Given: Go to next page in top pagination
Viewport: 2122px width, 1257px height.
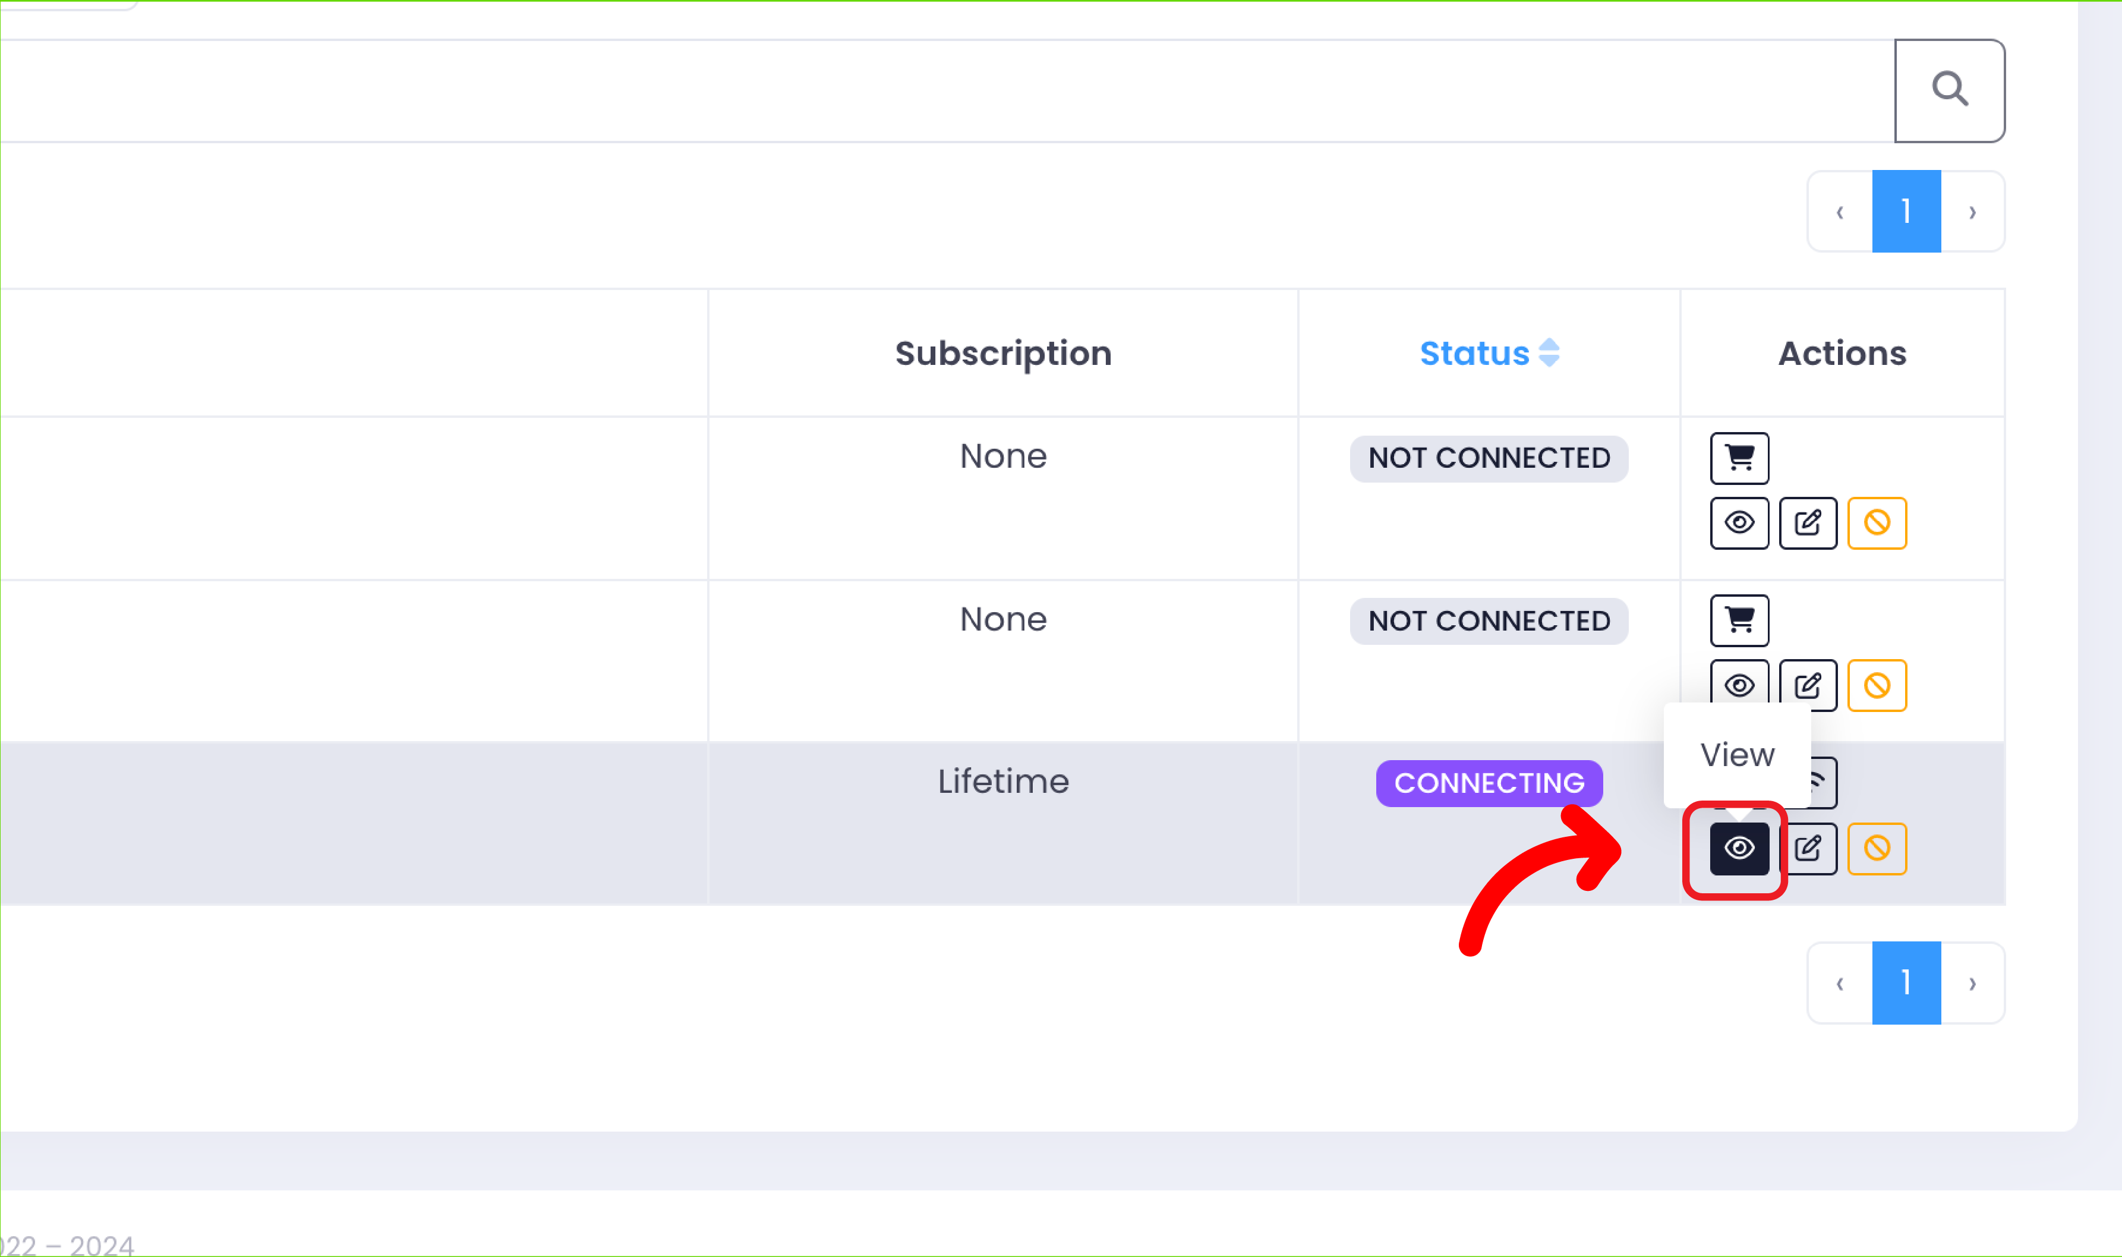Looking at the screenshot, I should pyautogui.click(x=1972, y=212).
